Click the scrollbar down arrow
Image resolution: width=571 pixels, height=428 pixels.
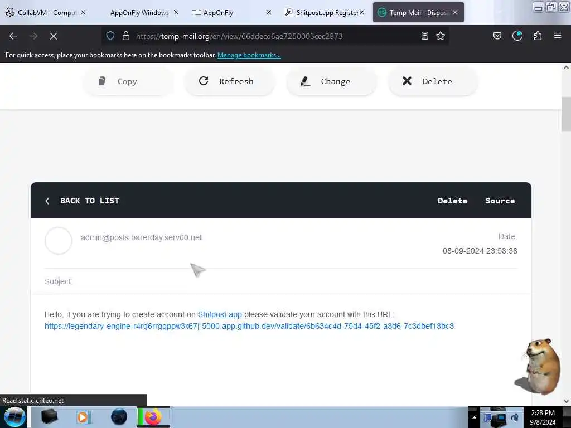[566, 401]
